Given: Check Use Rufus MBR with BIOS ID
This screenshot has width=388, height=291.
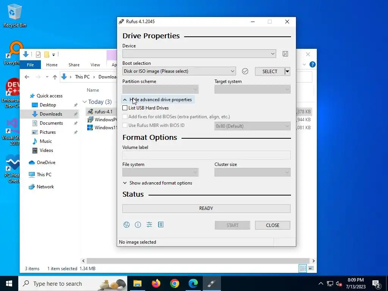Looking at the screenshot, I should [x=125, y=125].
